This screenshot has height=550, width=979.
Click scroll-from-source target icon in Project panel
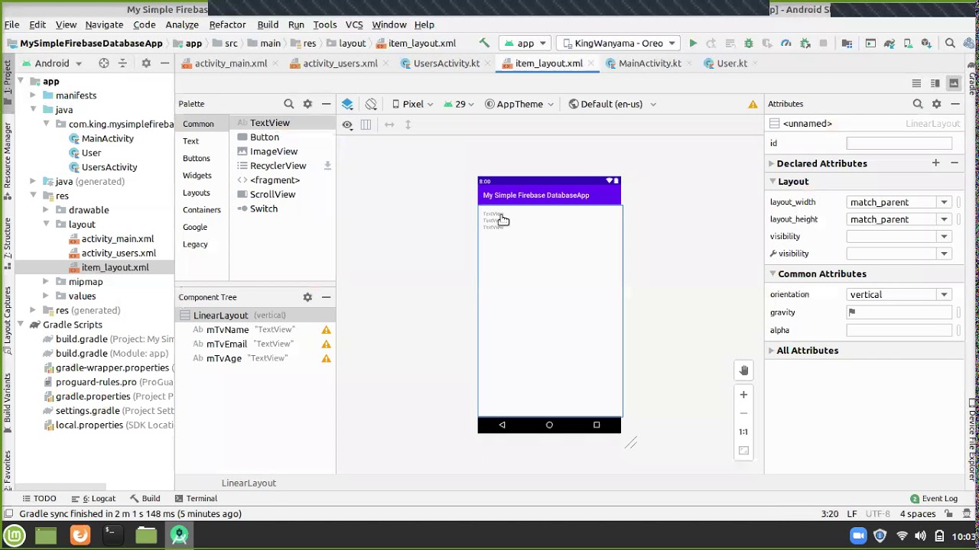pos(104,63)
